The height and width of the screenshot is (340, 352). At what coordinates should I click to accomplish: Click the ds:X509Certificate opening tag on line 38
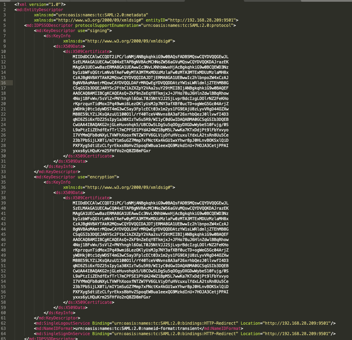pyautogui.click(x=87, y=198)
